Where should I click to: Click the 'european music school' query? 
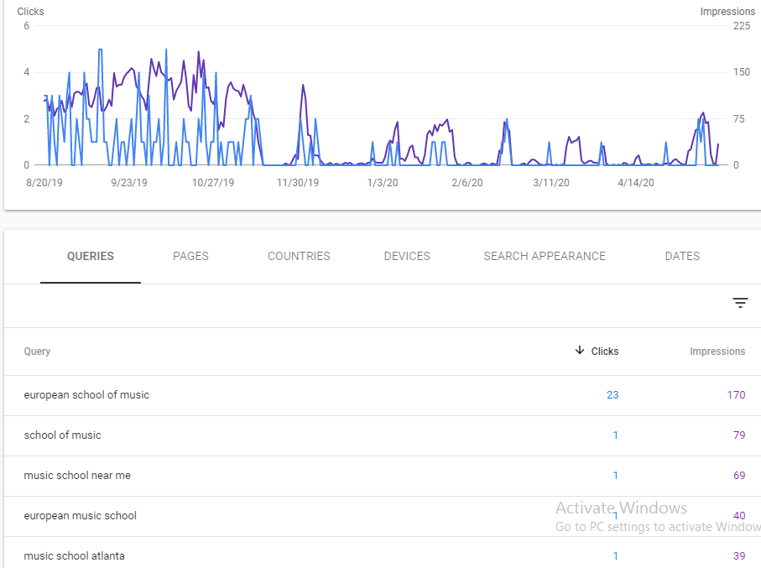click(x=80, y=516)
